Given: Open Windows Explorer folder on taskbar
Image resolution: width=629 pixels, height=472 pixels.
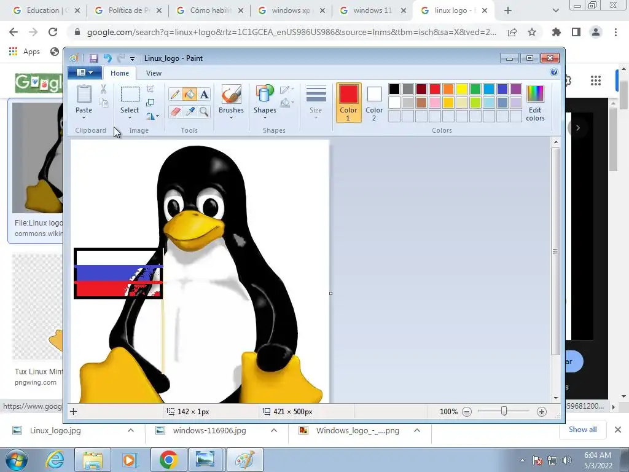Looking at the screenshot, I should [93, 460].
